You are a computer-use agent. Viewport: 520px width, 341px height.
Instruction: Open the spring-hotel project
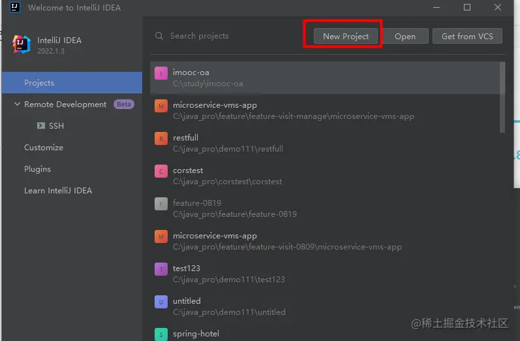[x=325, y=333]
